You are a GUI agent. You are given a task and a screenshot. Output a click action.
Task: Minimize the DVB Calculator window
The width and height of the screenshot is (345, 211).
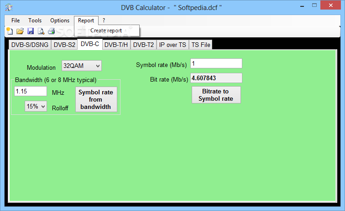tap(302, 6)
